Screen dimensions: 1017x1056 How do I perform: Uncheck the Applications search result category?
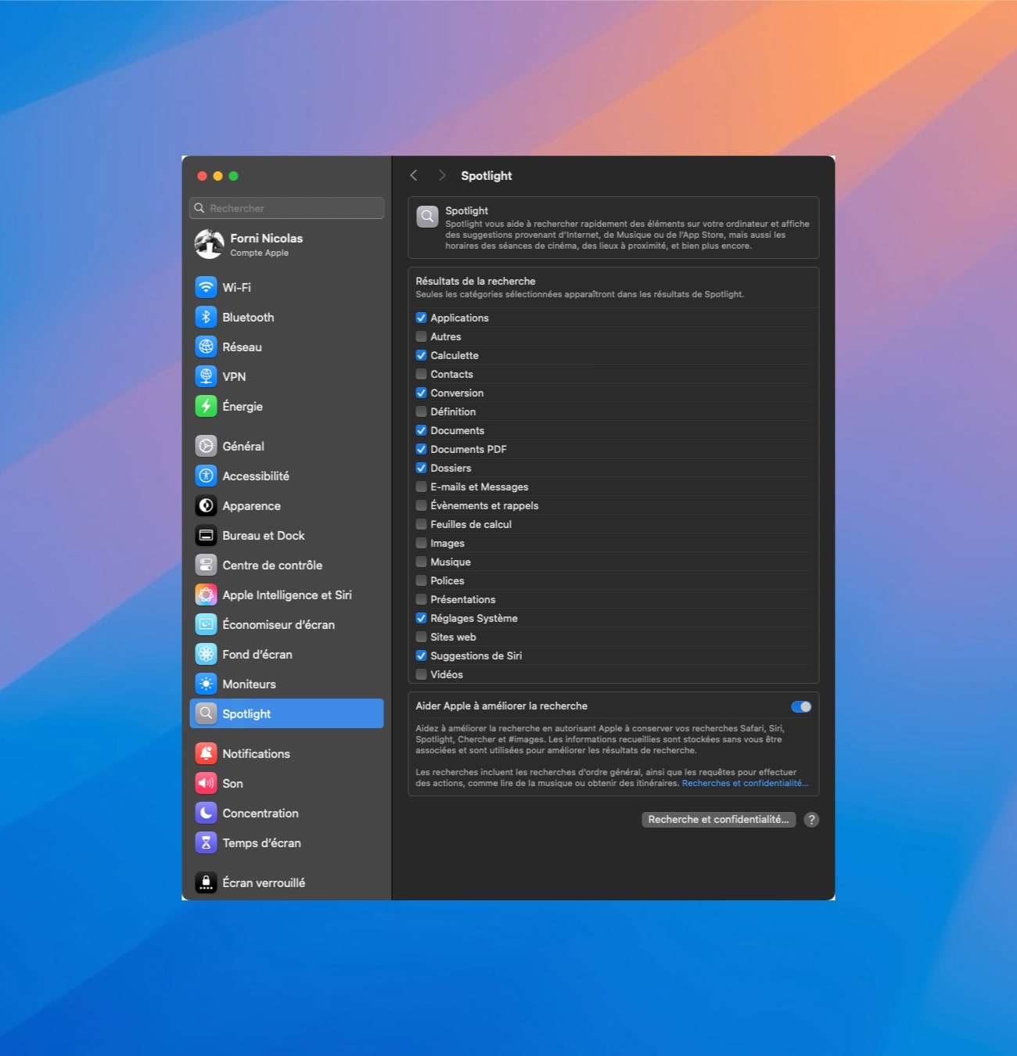tap(421, 318)
